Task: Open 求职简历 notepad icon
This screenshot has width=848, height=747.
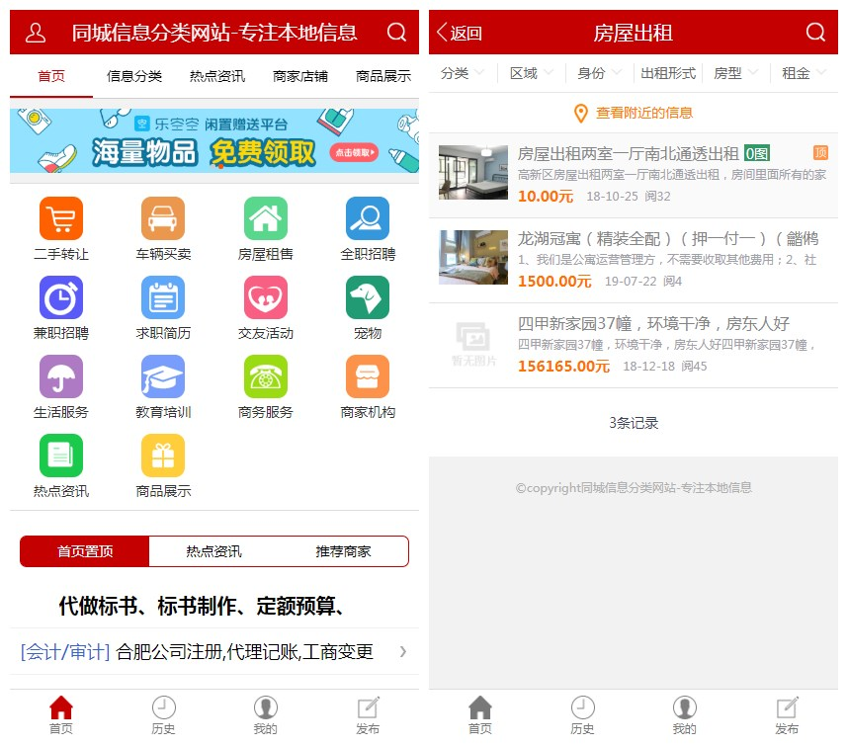Action: pos(163,297)
